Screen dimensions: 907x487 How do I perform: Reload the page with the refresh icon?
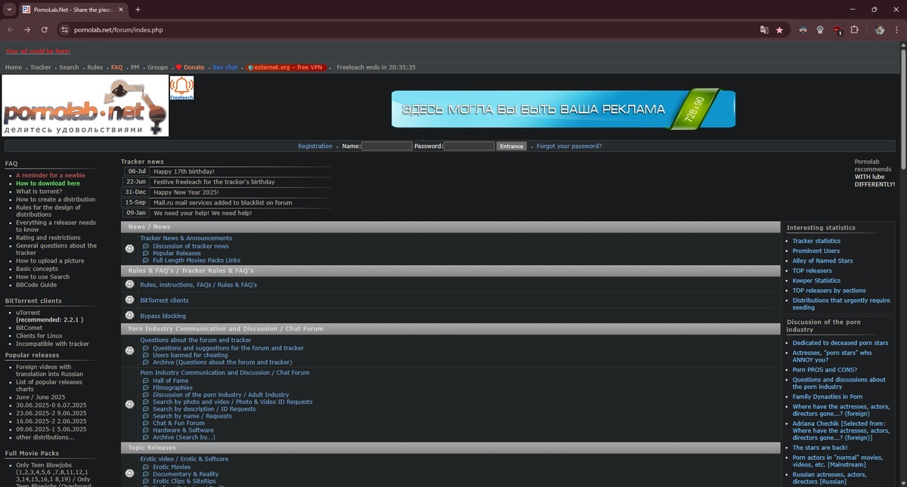point(45,30)
